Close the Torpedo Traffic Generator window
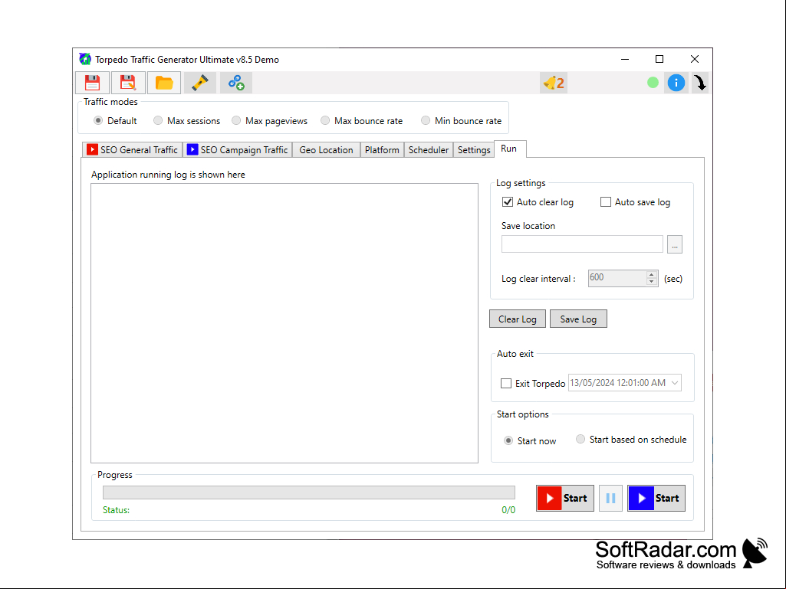The image size is (786, 589). point(695,59)
